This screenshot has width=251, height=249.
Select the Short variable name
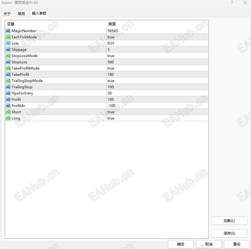(x=16, y=112)
